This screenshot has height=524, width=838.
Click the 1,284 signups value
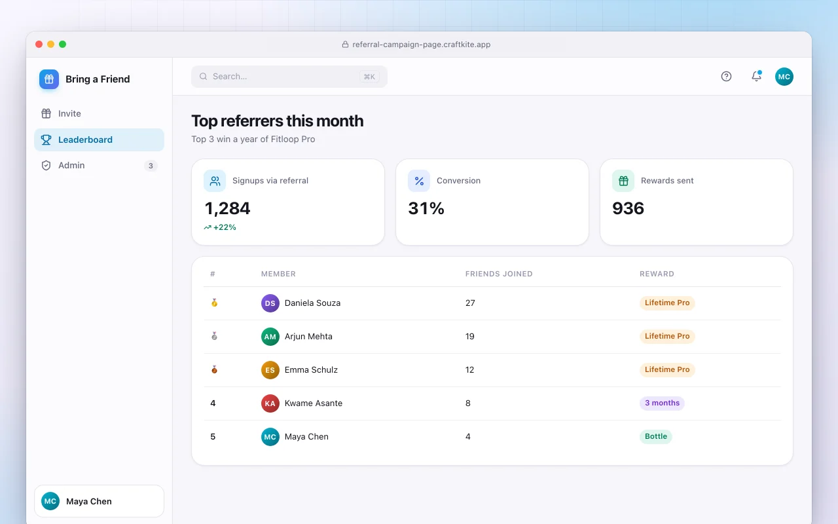(228, 208)
